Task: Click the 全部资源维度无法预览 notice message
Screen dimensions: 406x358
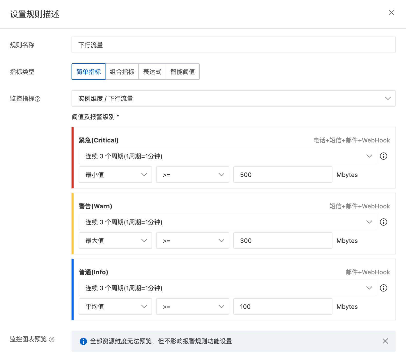Action: [161, 341]
